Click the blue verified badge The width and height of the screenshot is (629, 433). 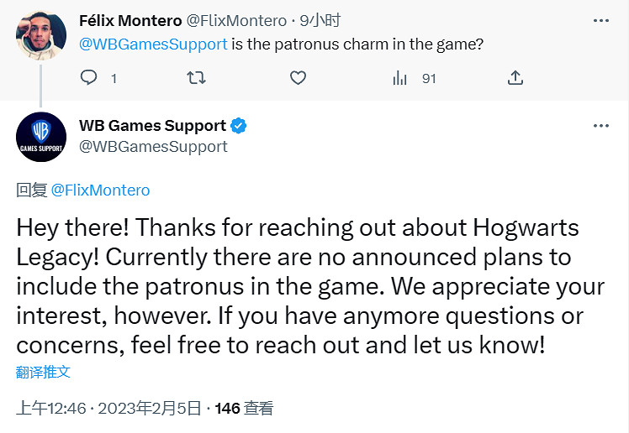tap(239, 126)
